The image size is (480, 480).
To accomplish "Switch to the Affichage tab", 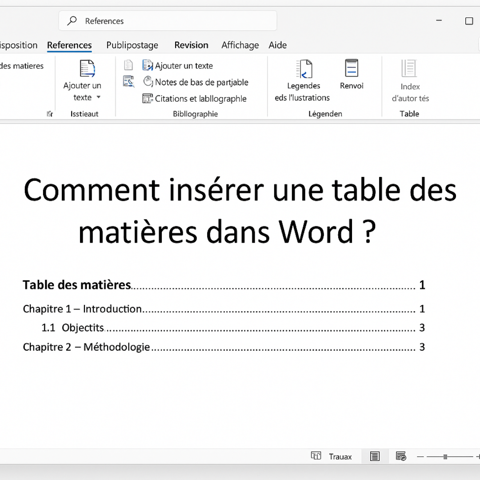I will (x=240, y=45).
